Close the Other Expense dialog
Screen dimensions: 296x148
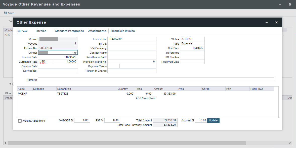(276, 23)
